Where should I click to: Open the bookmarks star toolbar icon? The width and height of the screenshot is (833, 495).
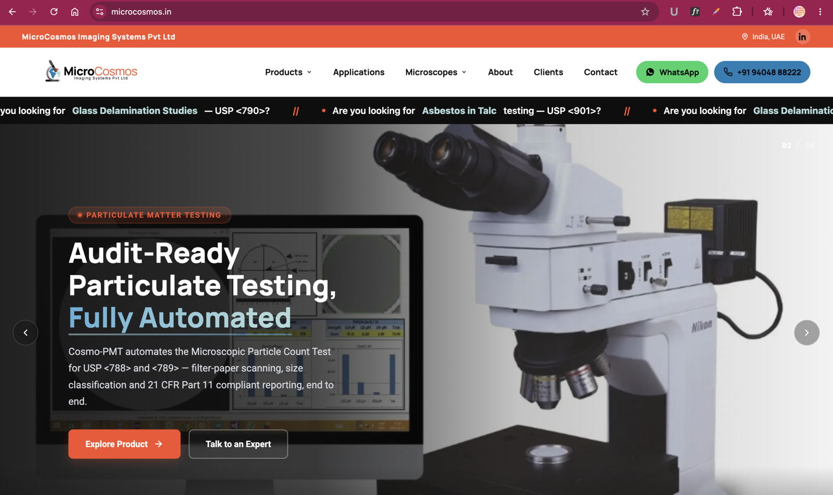pos(768,11)
